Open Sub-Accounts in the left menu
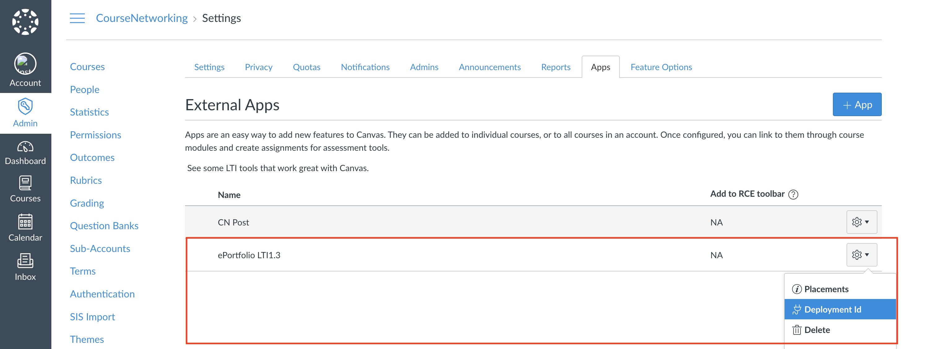The height and width of the screenshot is (349, 935). coord(100,249)
